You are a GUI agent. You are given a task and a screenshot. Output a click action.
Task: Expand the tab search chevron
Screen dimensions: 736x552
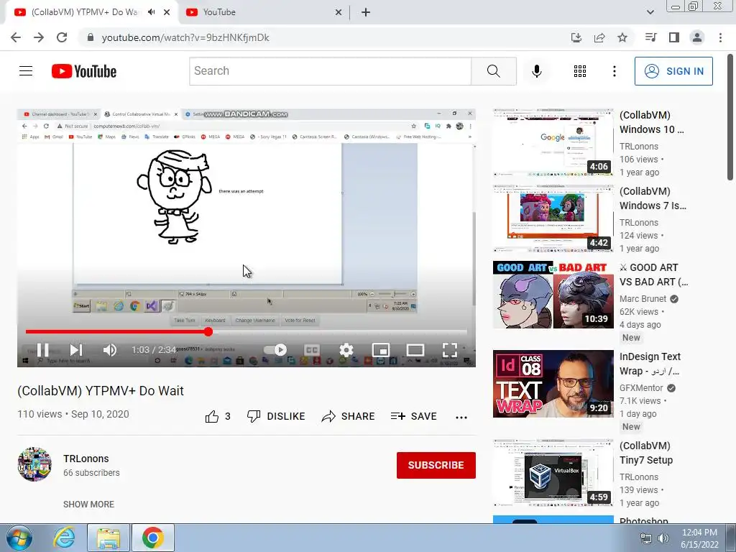[x=650, y=12]
